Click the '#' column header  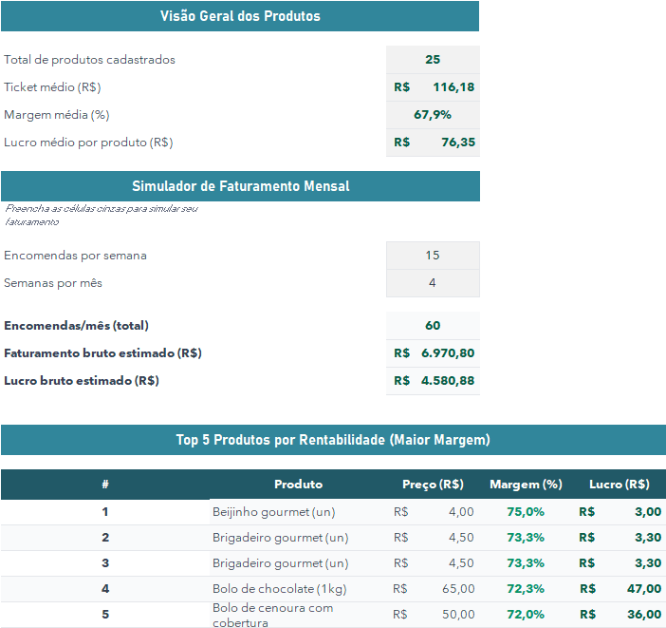(x=105, y=485)
